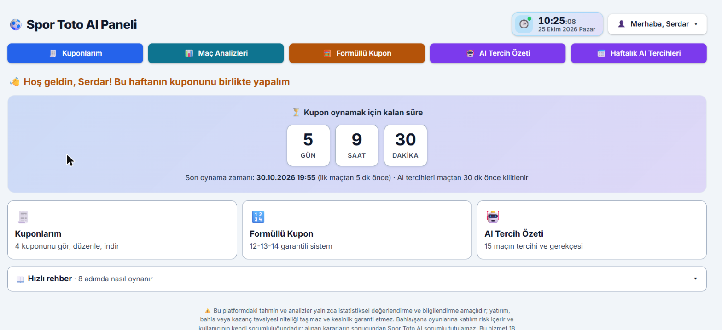Open the Kuponlarım card title
722x330 pixels.
pyautogui.click(x=38, y=234)
